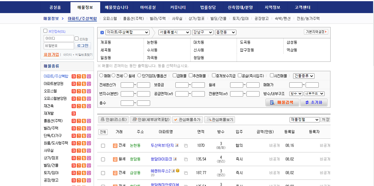Screen dimensions: 374x186
Task: Go to the 커뮤니티 menu
Action: tap(178, 7)
